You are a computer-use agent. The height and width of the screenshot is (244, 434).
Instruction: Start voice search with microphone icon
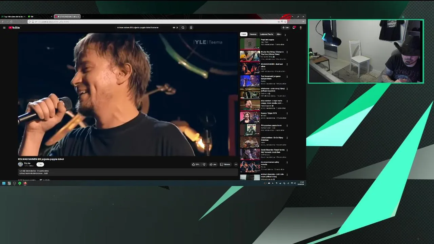[x=191, y=27]
